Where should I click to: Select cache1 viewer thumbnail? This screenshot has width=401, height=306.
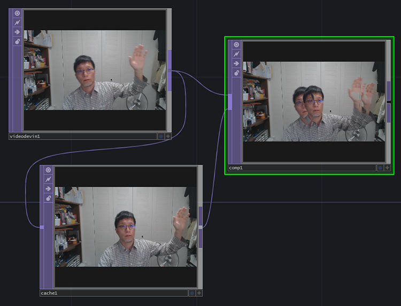pyautogui.click(x=126, y=227)
